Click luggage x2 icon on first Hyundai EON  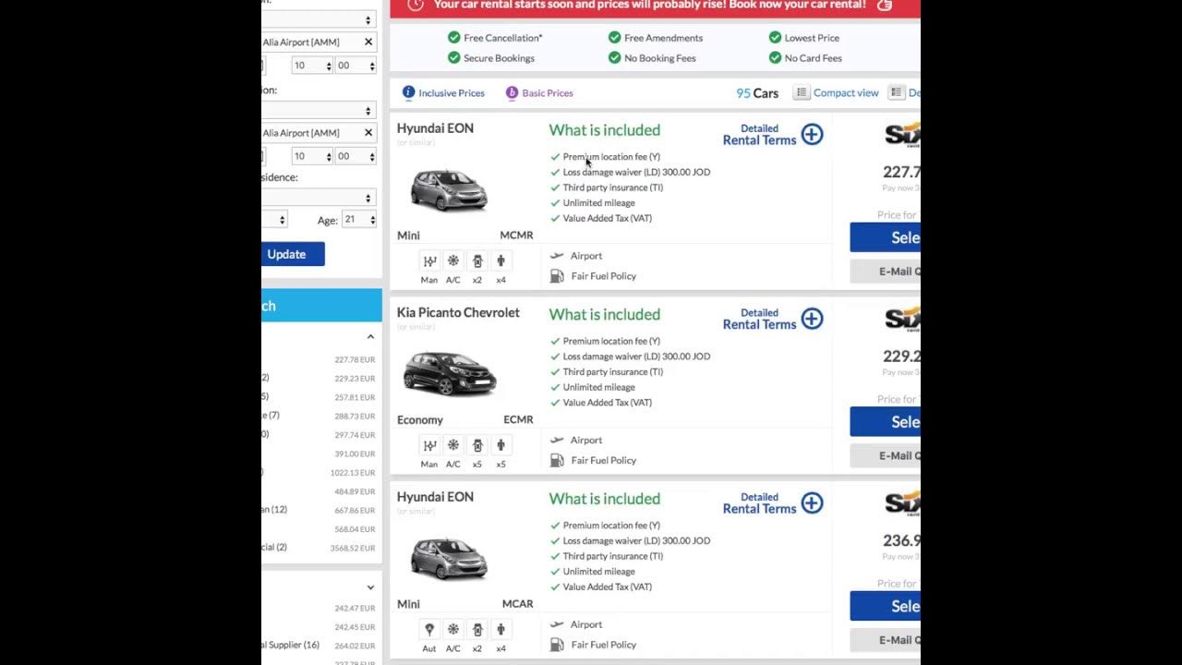coord(477,261)
